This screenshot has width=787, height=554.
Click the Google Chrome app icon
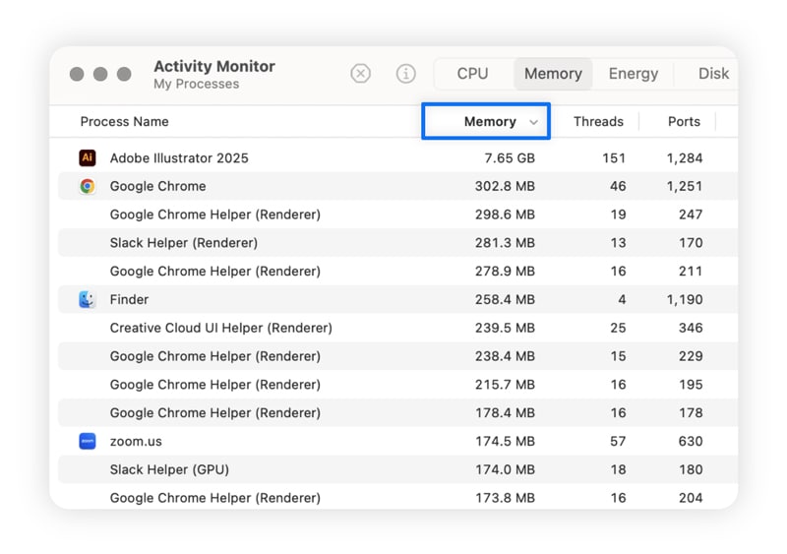(88, 186)
